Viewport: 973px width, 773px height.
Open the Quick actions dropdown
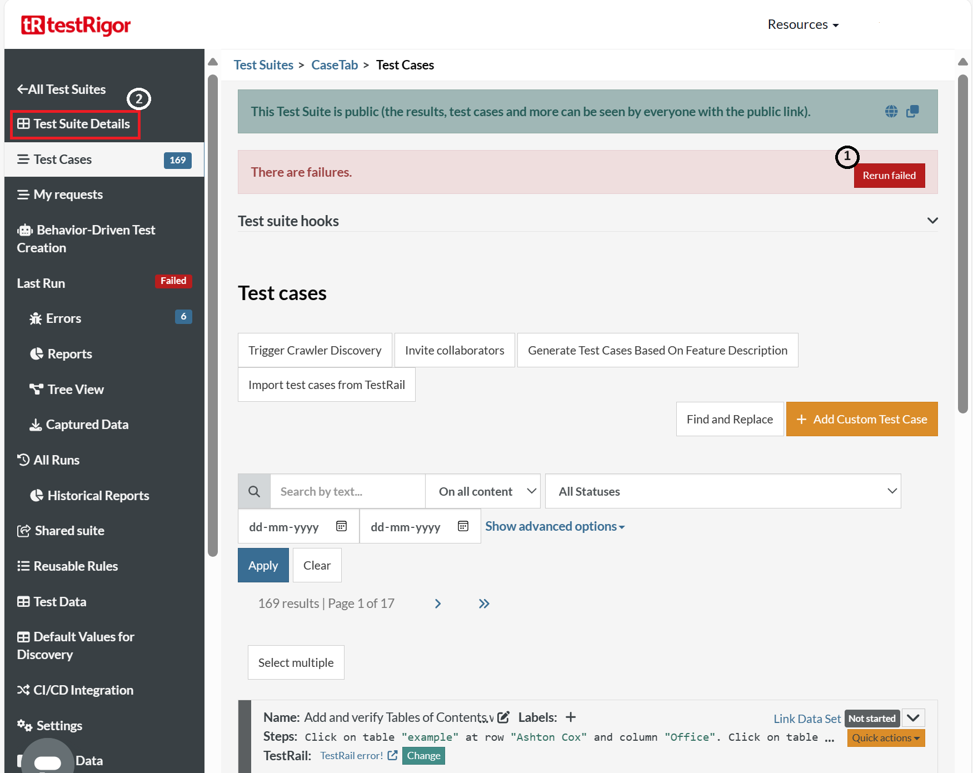[x=885, y=738]
